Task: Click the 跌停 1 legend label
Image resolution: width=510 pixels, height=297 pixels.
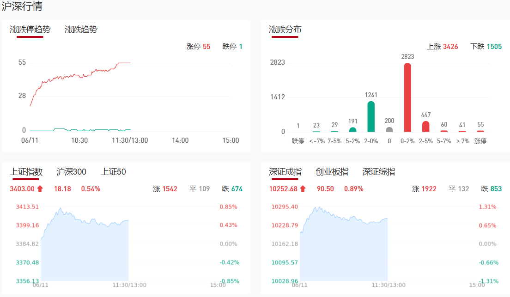Action: coord(232,47)
